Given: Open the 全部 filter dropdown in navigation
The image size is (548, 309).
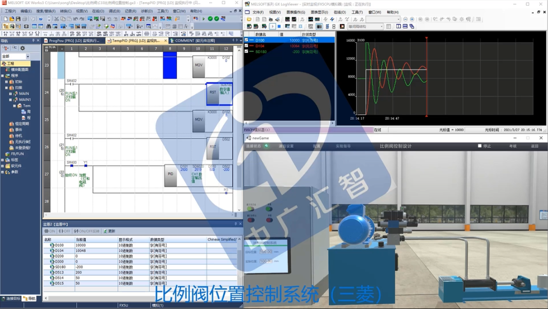Looking at the screenshot, I should pos(27,56).
